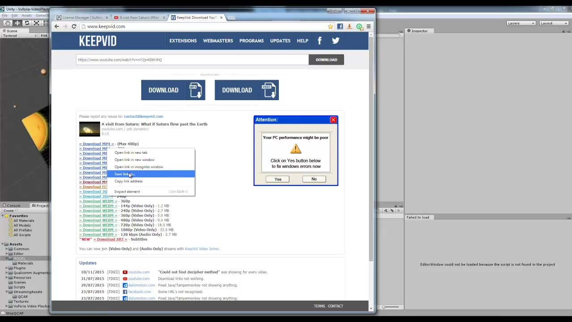This screenshot has width=572, height=322.
Task: Select the Rotate tool in Unity toolbar
Action: [x=27, y=23]
